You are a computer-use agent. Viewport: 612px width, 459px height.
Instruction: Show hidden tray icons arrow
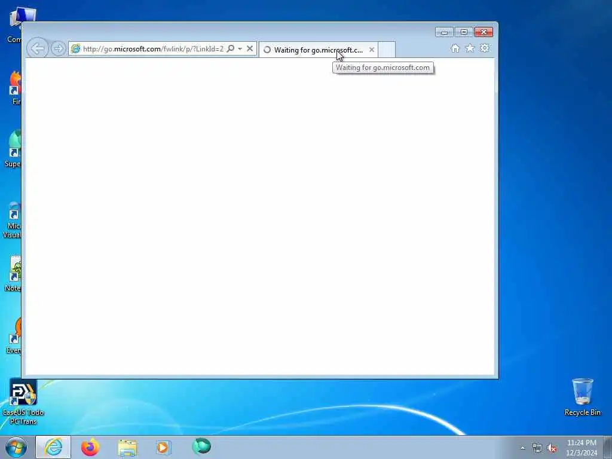click(522, 448)
